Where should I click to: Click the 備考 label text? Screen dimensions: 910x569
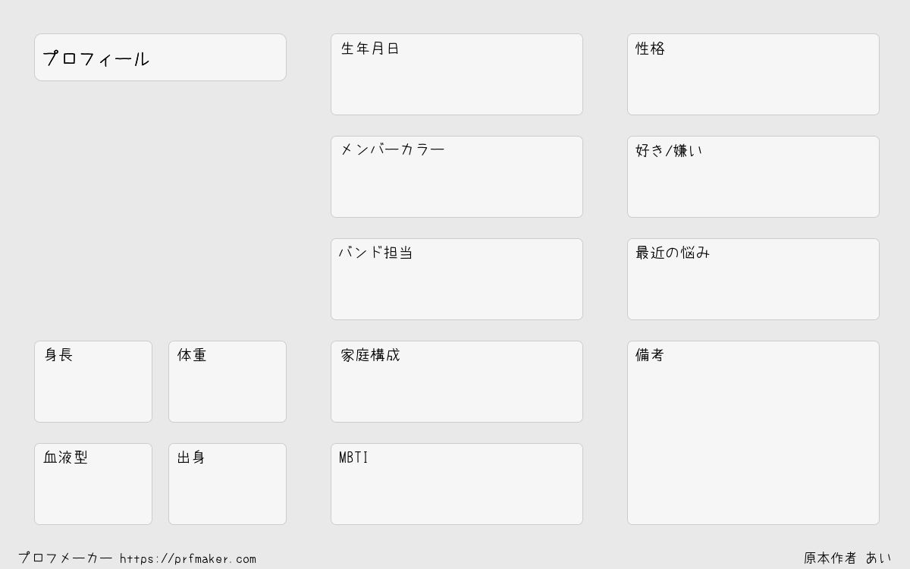650,355
